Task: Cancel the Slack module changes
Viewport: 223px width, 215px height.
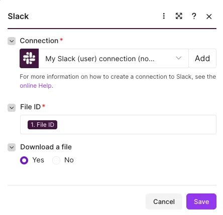Action: tap(164, 201)
